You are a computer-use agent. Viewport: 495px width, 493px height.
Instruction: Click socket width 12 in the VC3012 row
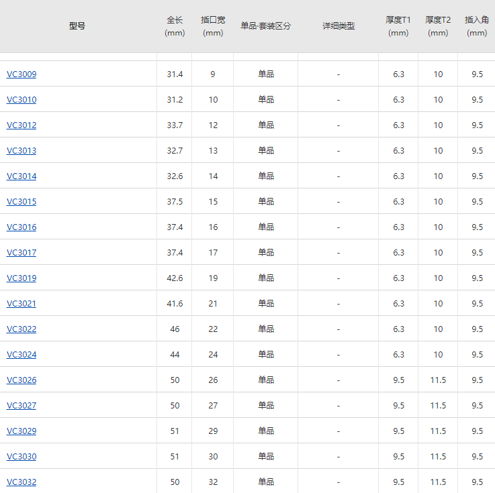213,125
